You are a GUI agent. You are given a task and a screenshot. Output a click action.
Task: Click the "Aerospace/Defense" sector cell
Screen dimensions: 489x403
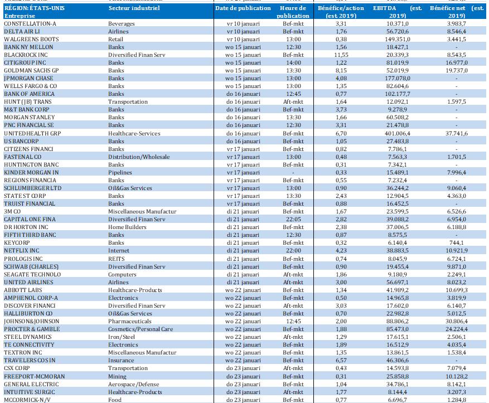tap(133, 384)
